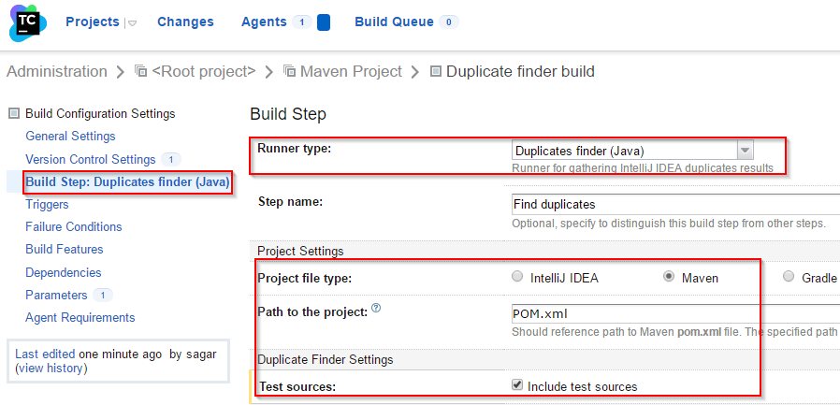Click the blue agent status icon

tap(323, 22)
